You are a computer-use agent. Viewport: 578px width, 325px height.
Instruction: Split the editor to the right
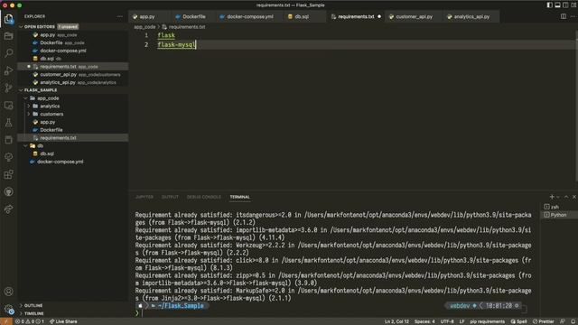point(564,16)
